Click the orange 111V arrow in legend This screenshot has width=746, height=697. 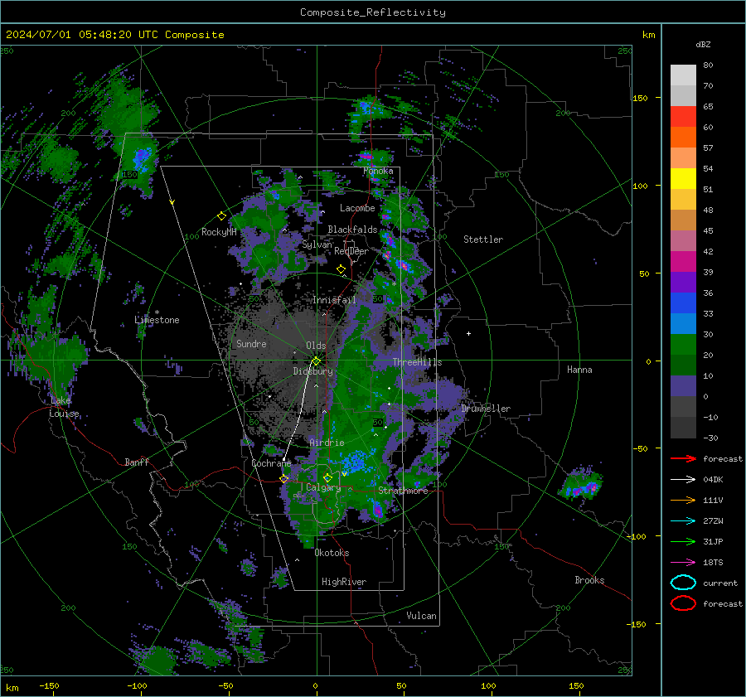click(x=683, y=500)
